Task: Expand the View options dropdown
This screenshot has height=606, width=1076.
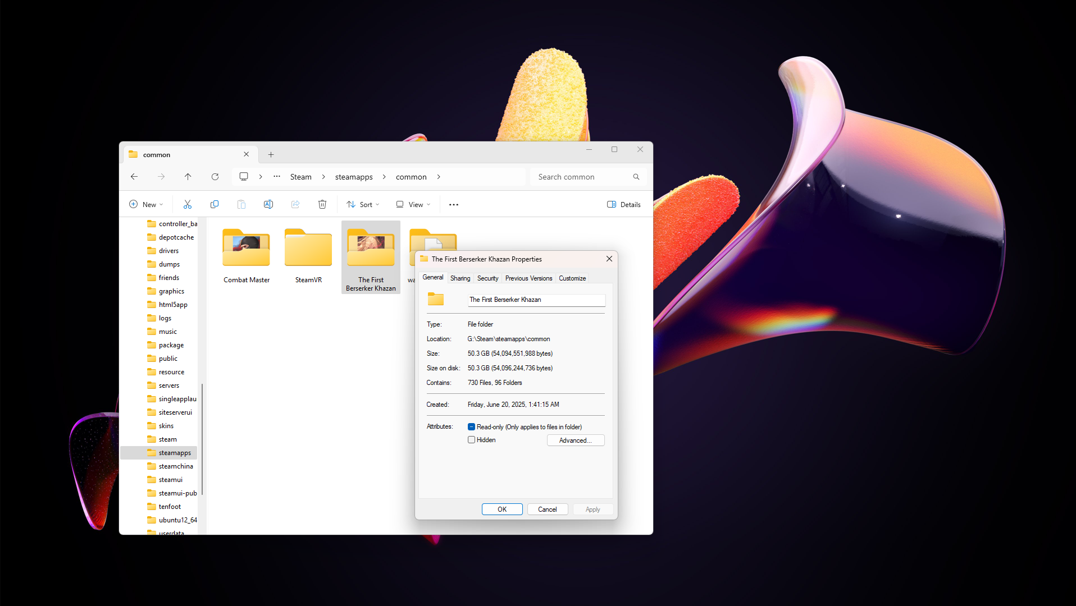Action: [x=413, y=205]
